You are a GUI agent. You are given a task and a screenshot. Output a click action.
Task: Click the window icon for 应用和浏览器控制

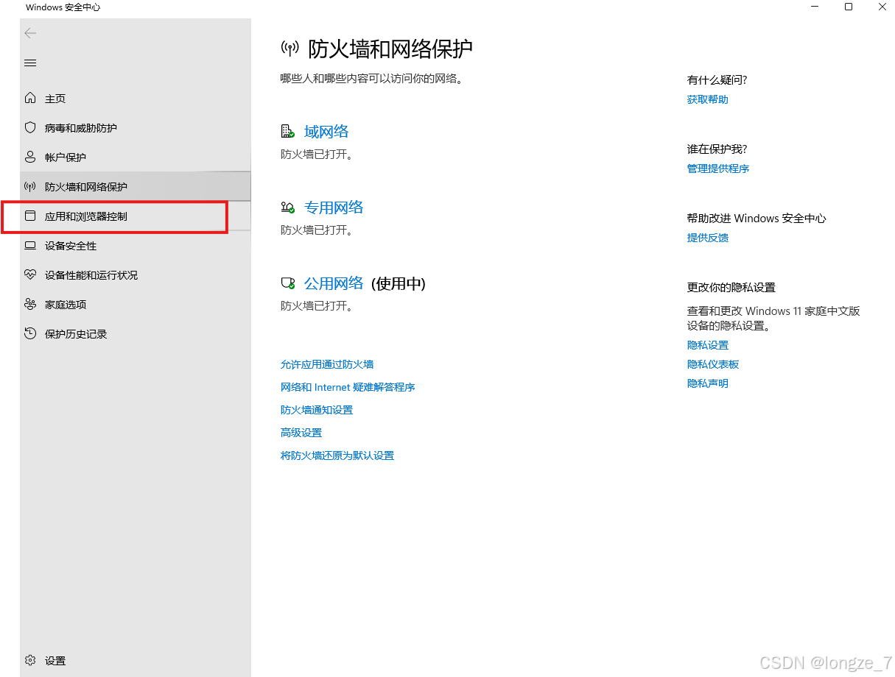click(30, 216)
